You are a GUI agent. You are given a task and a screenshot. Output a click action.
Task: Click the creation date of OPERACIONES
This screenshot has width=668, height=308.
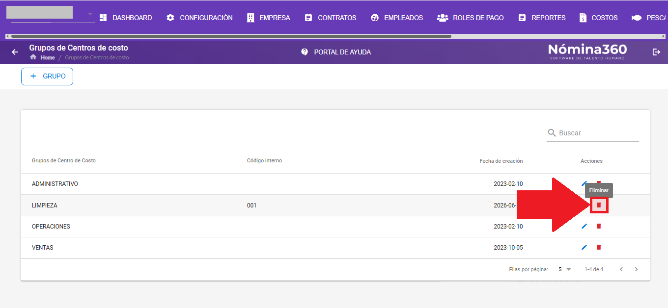point(508,227)
